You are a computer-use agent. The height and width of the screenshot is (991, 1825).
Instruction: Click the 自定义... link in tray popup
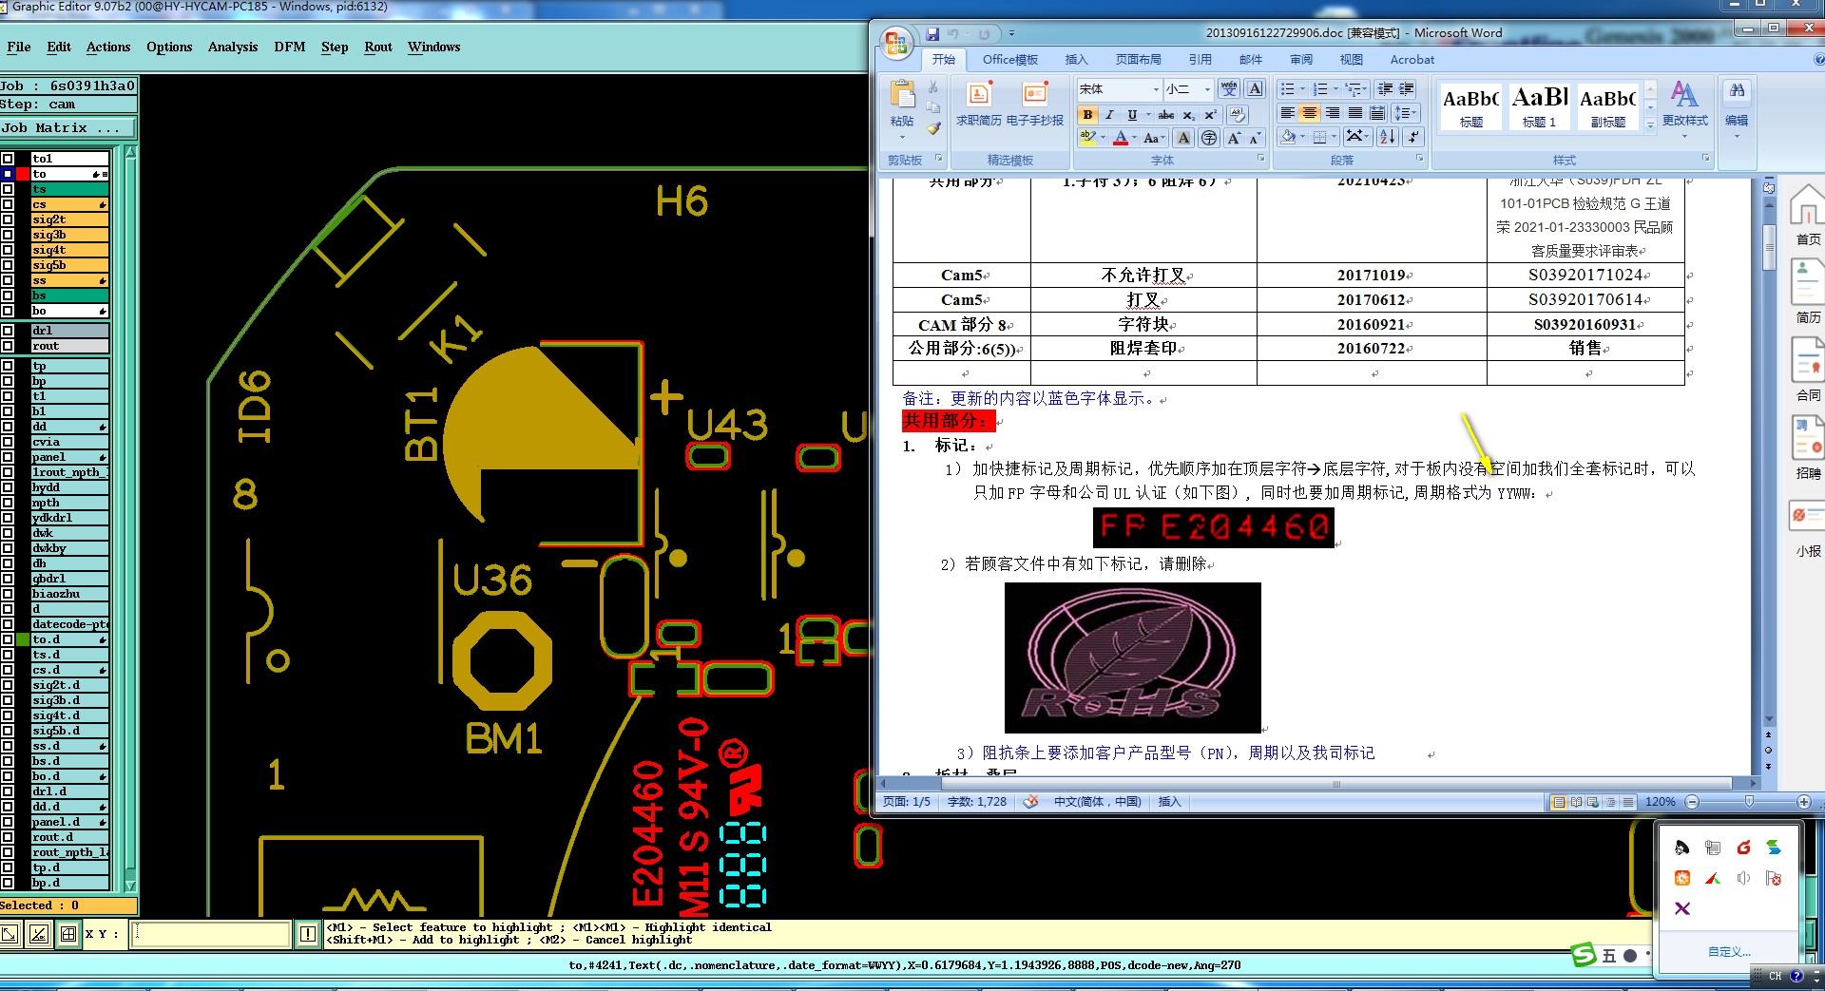click(1729, 951)
